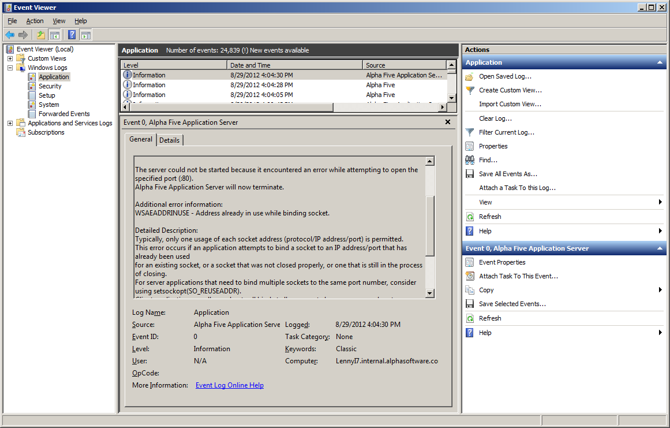This screenshot has height=428, width=670.
Task: Select the Event Viewer (Local) root icon
Action: coord(10,49)
